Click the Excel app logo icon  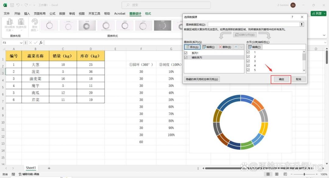5,5
